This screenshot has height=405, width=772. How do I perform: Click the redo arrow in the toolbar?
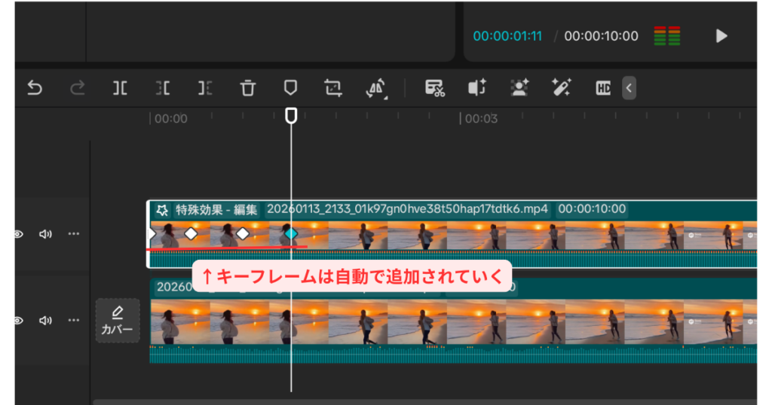[x=77, y=88]
